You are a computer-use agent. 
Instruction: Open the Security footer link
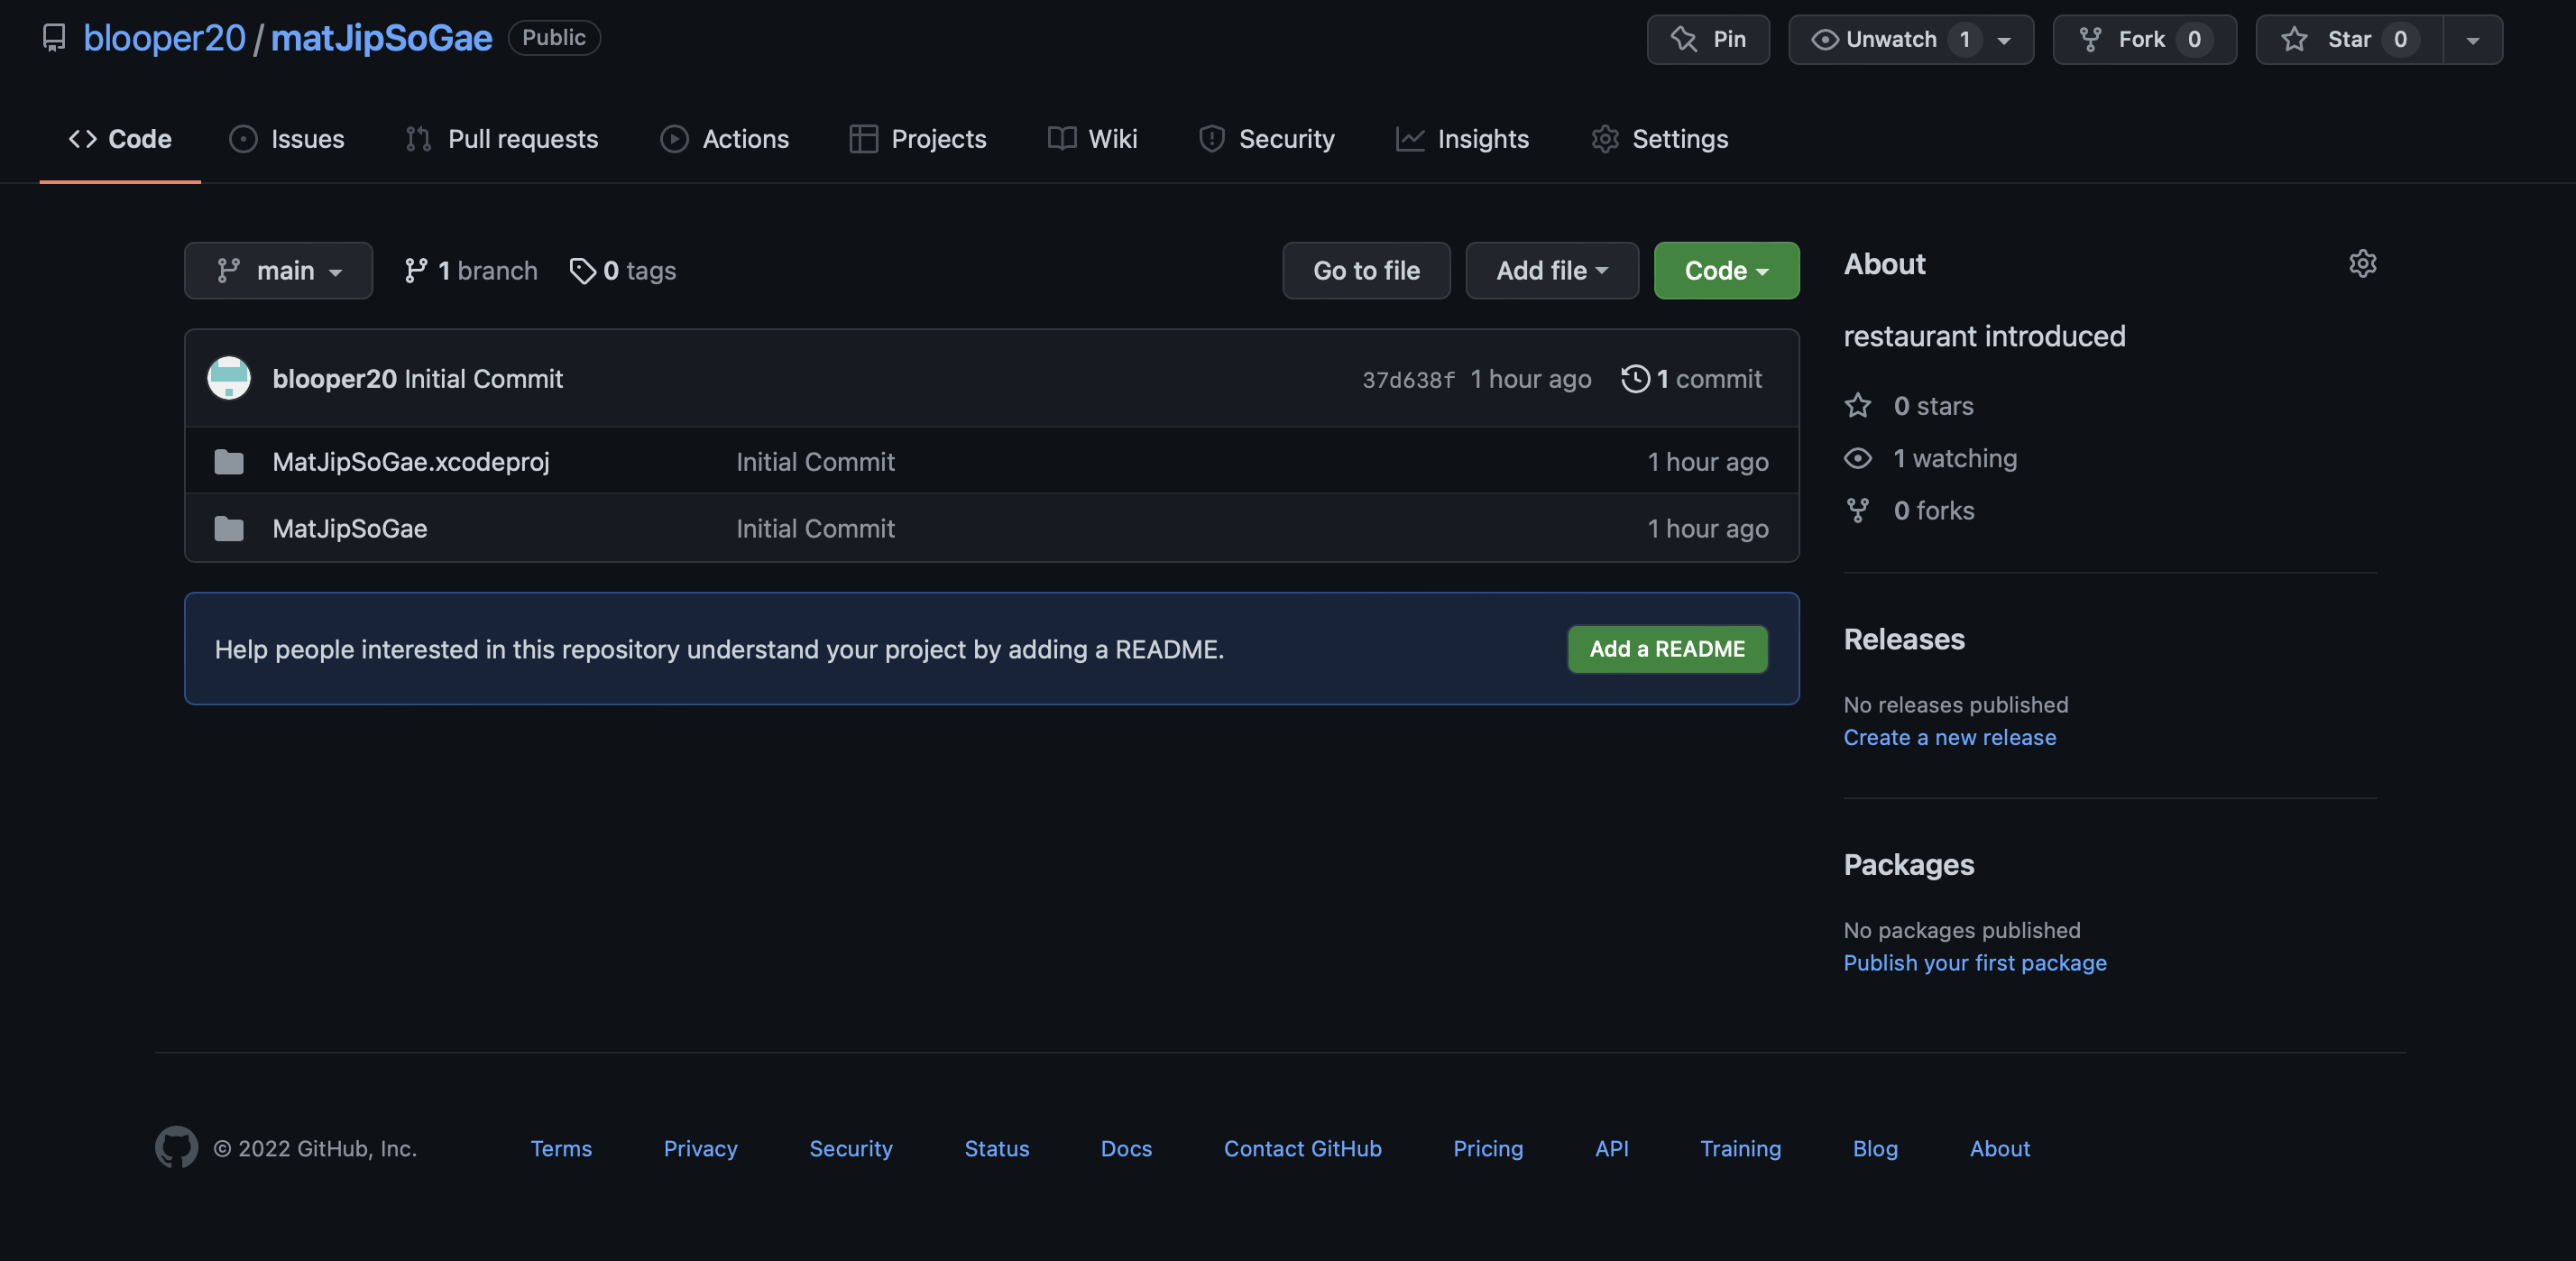click(x=850, y=1149)
